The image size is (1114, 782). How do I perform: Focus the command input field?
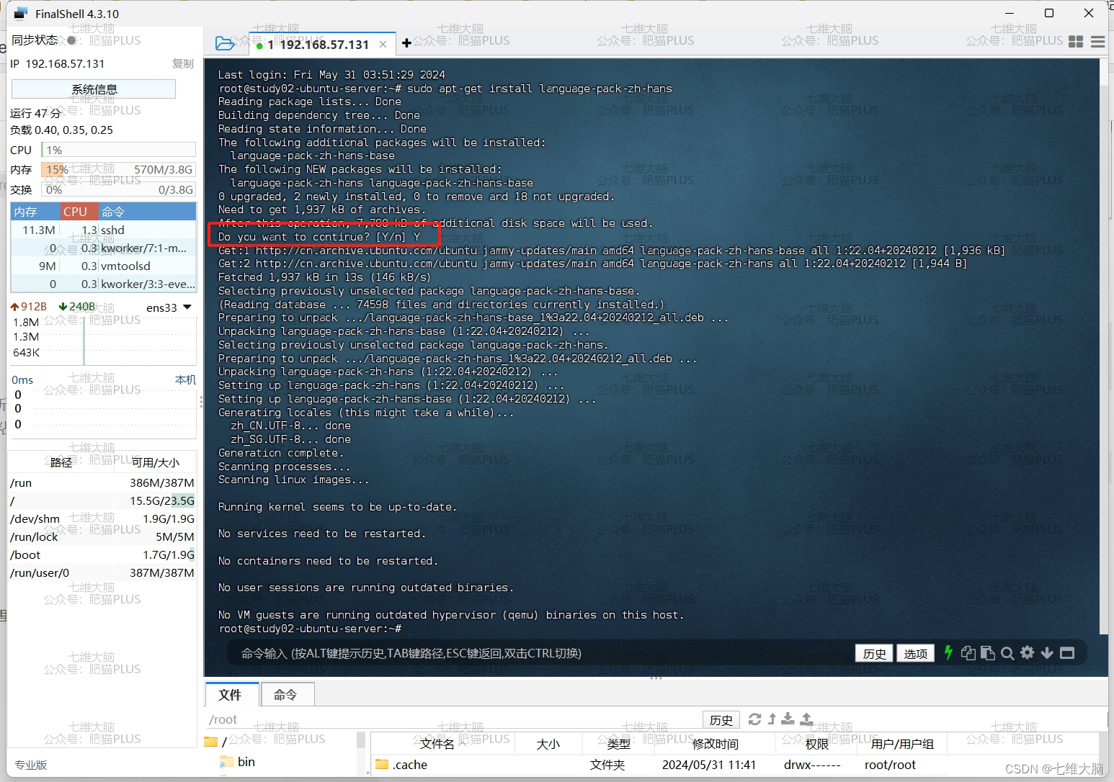(540, 653)
